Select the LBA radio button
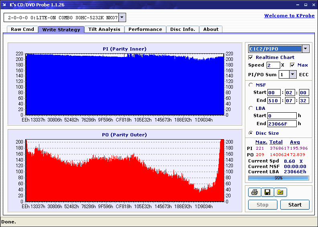 coord(251,108)
